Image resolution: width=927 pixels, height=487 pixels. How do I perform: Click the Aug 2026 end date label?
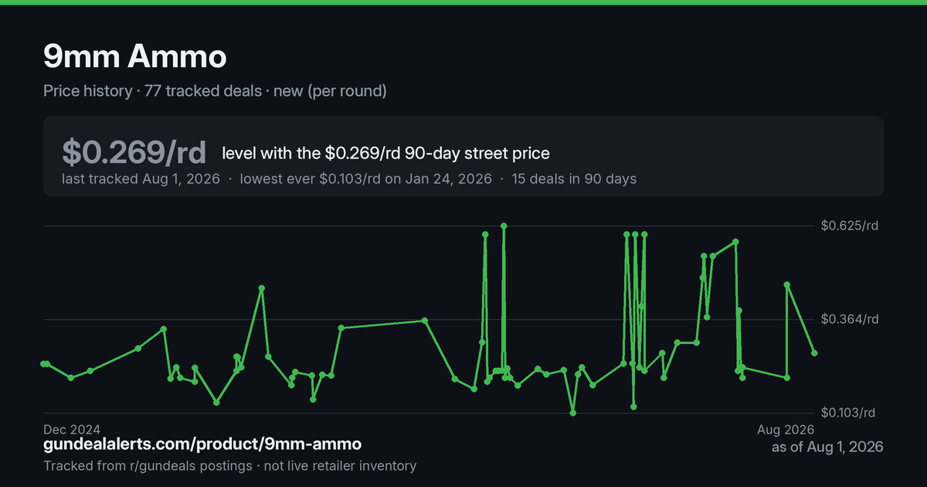coord(785,428)
